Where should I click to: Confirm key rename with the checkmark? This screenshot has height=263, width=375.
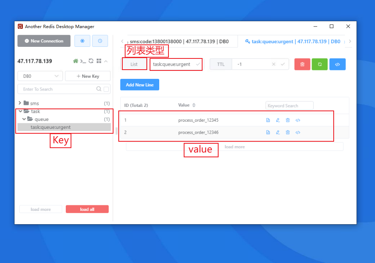pos(198,64)
